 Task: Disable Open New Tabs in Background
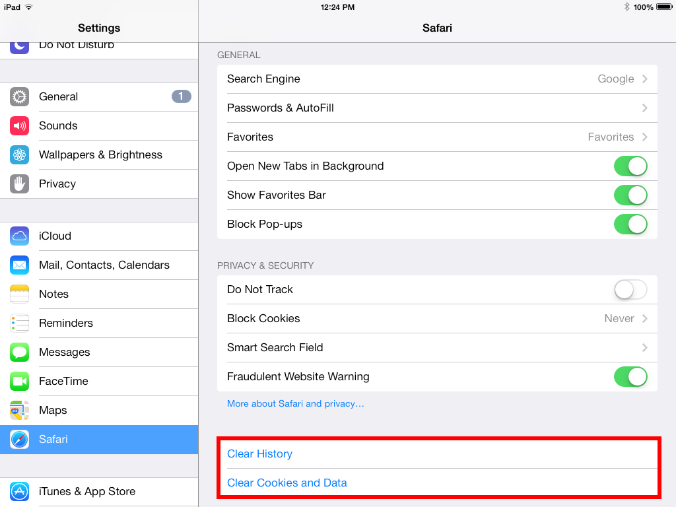tap(630, 166)
